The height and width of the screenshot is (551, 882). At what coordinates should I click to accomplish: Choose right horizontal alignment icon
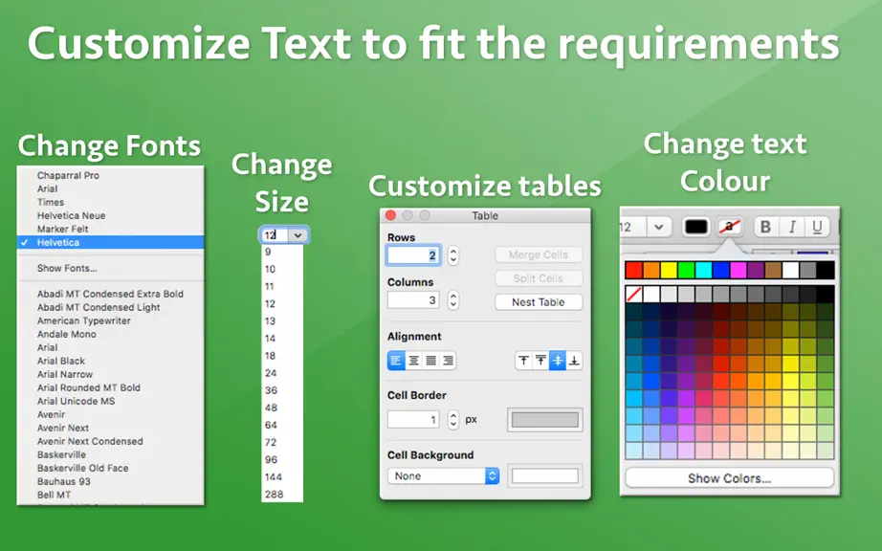point(448,361)
